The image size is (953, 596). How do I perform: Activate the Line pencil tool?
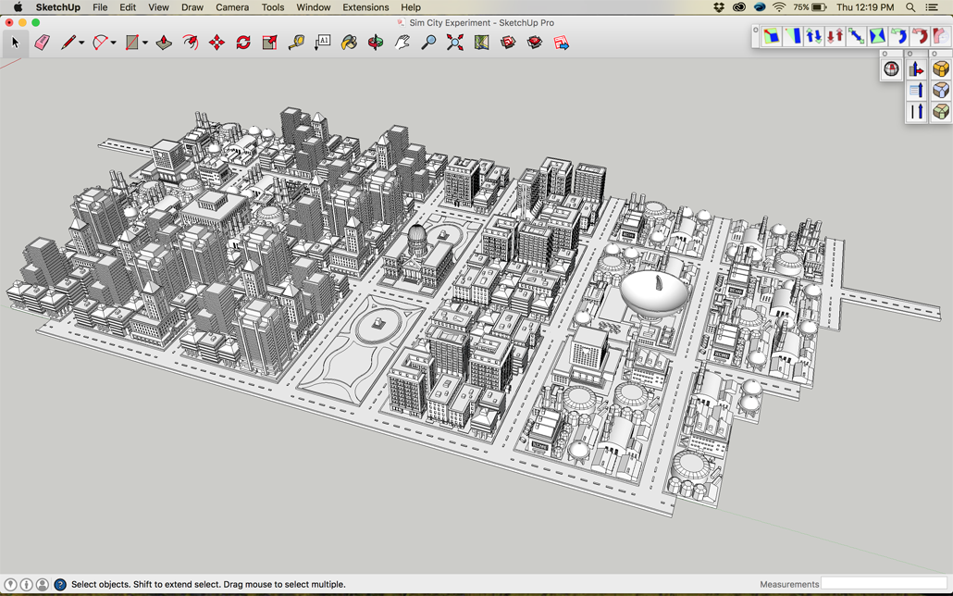[68, 43]
